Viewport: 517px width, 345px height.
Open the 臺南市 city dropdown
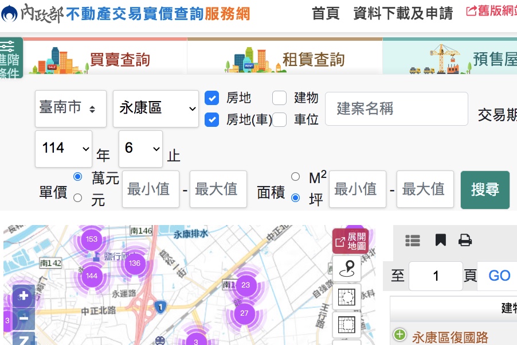point(70,108)
